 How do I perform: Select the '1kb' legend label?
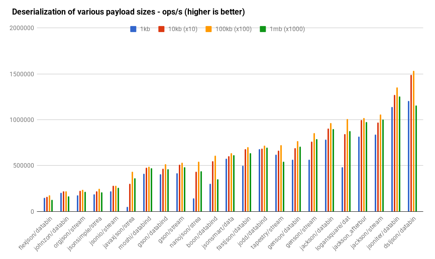[145, 29]
